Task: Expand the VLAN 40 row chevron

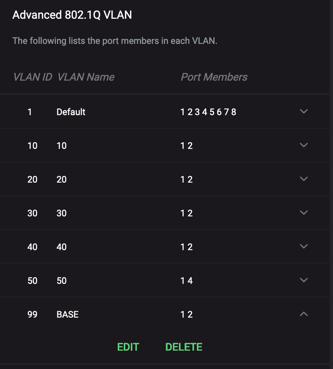Action: [304, 246]
